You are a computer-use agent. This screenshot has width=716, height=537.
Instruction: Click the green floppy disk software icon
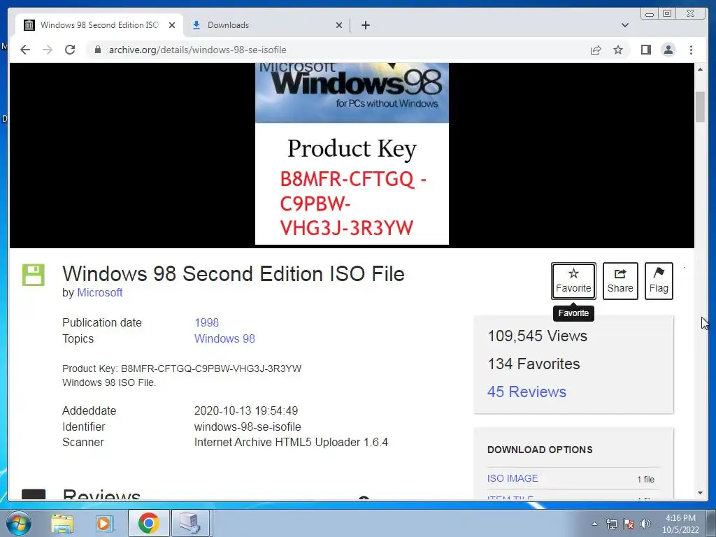pyautogui.click(x=34, y=275)
